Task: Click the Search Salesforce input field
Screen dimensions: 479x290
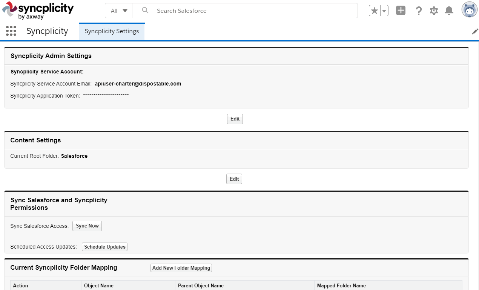Action: [226, 11]
